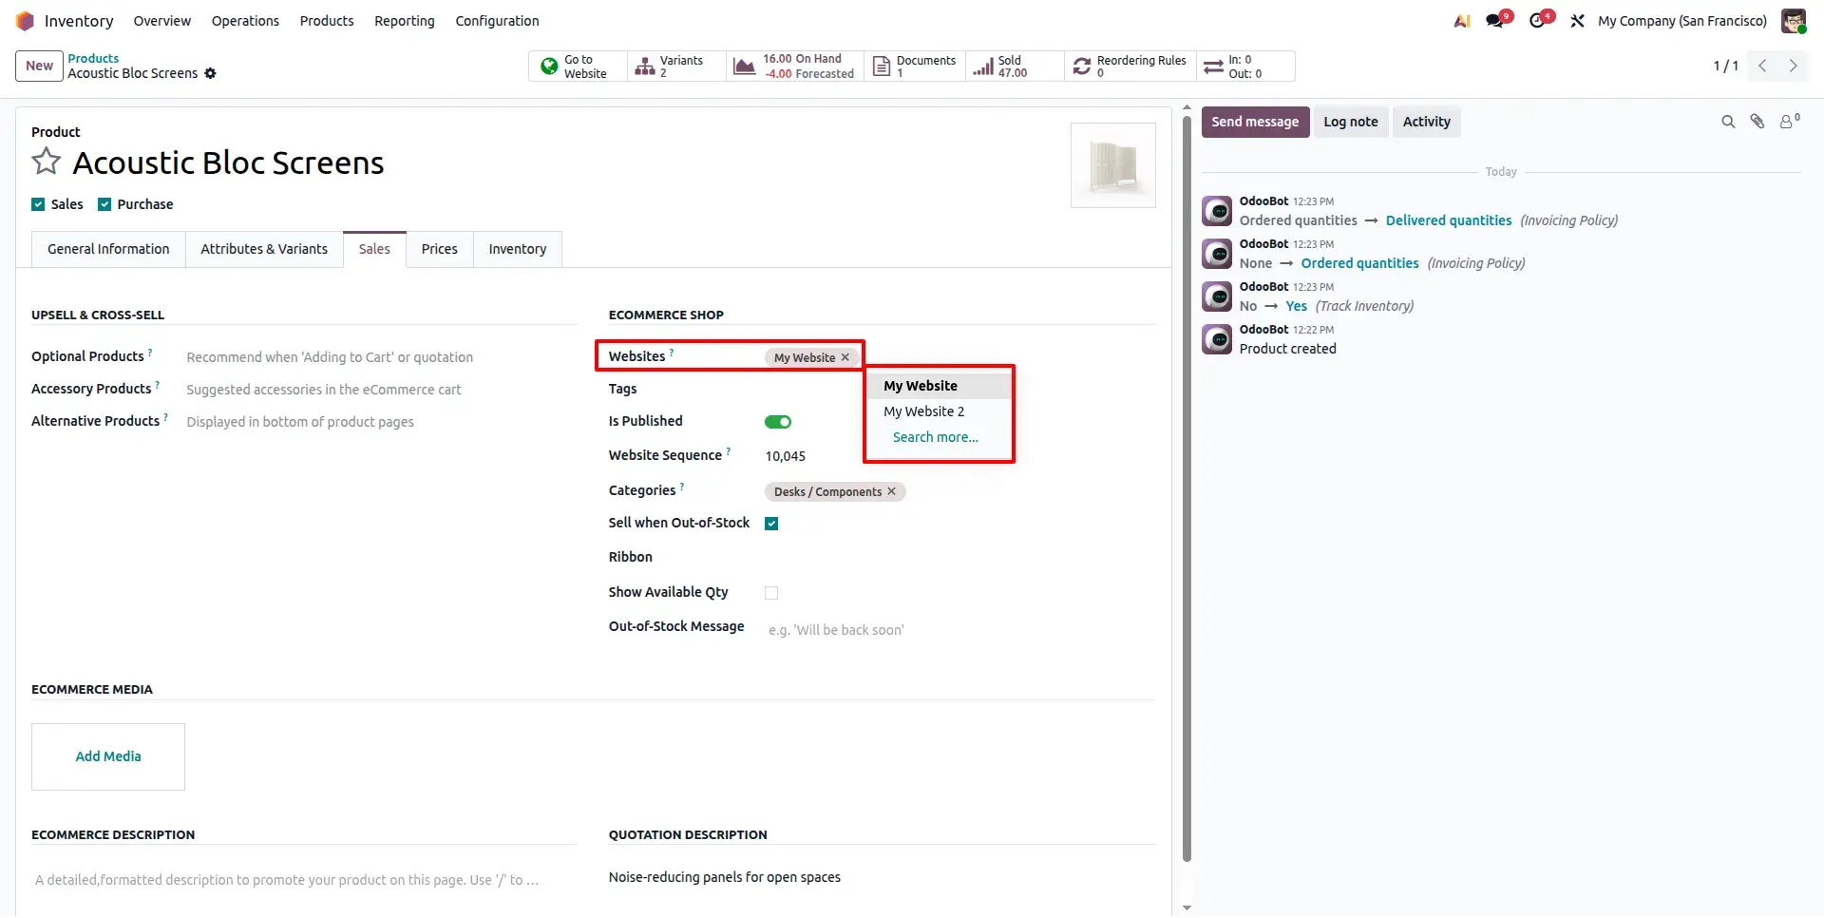Open the Tags field dropdown
Viewport: 1824px width, 918px height.
click(959, 389)
